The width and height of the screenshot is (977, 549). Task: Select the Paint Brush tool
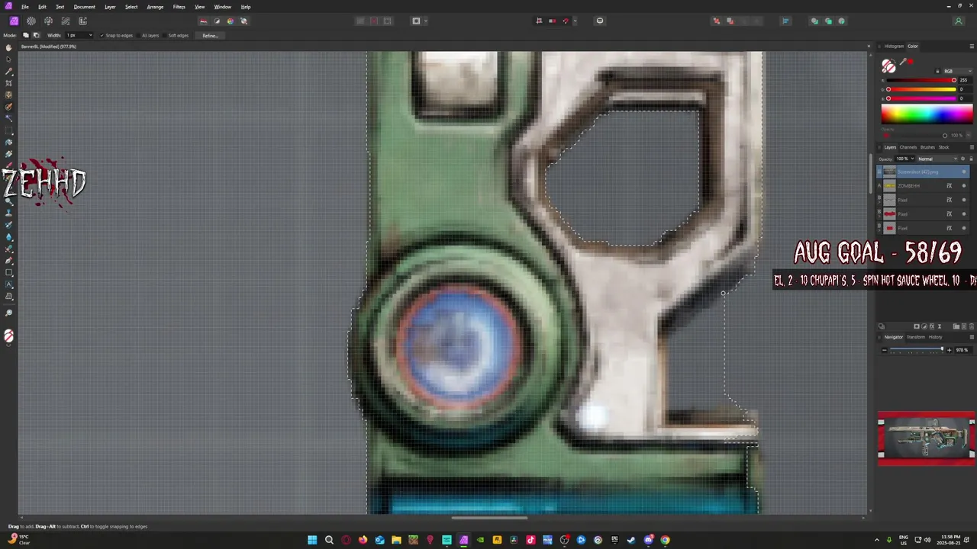[9, 165]
